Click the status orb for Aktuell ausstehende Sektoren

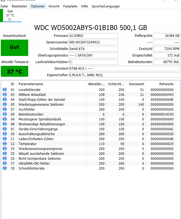coord(5,153)
